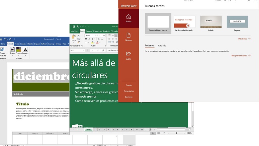Screen dimensions: 259x146
Task: Apply cell borders in Excel
Action: 86,42
